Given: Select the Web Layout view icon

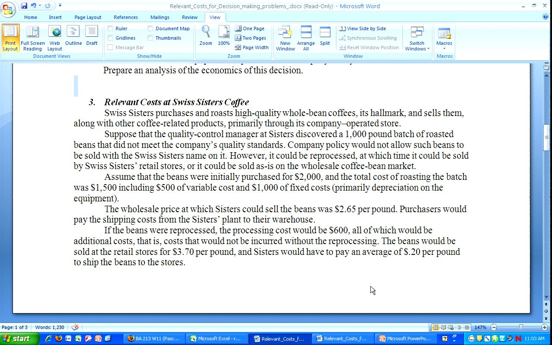Looking at the screenshot, I should click(54, 38).
